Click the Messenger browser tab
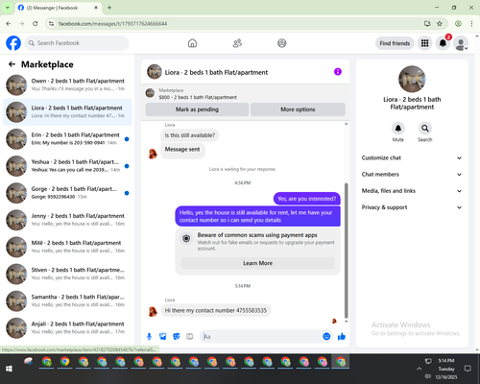Viewport: 480px width, 384px height. point(58,8)
